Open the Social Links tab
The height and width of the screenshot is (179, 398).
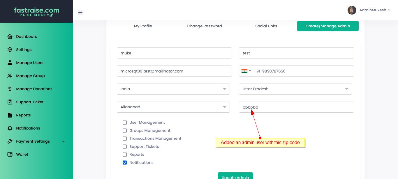coord(266,26)
